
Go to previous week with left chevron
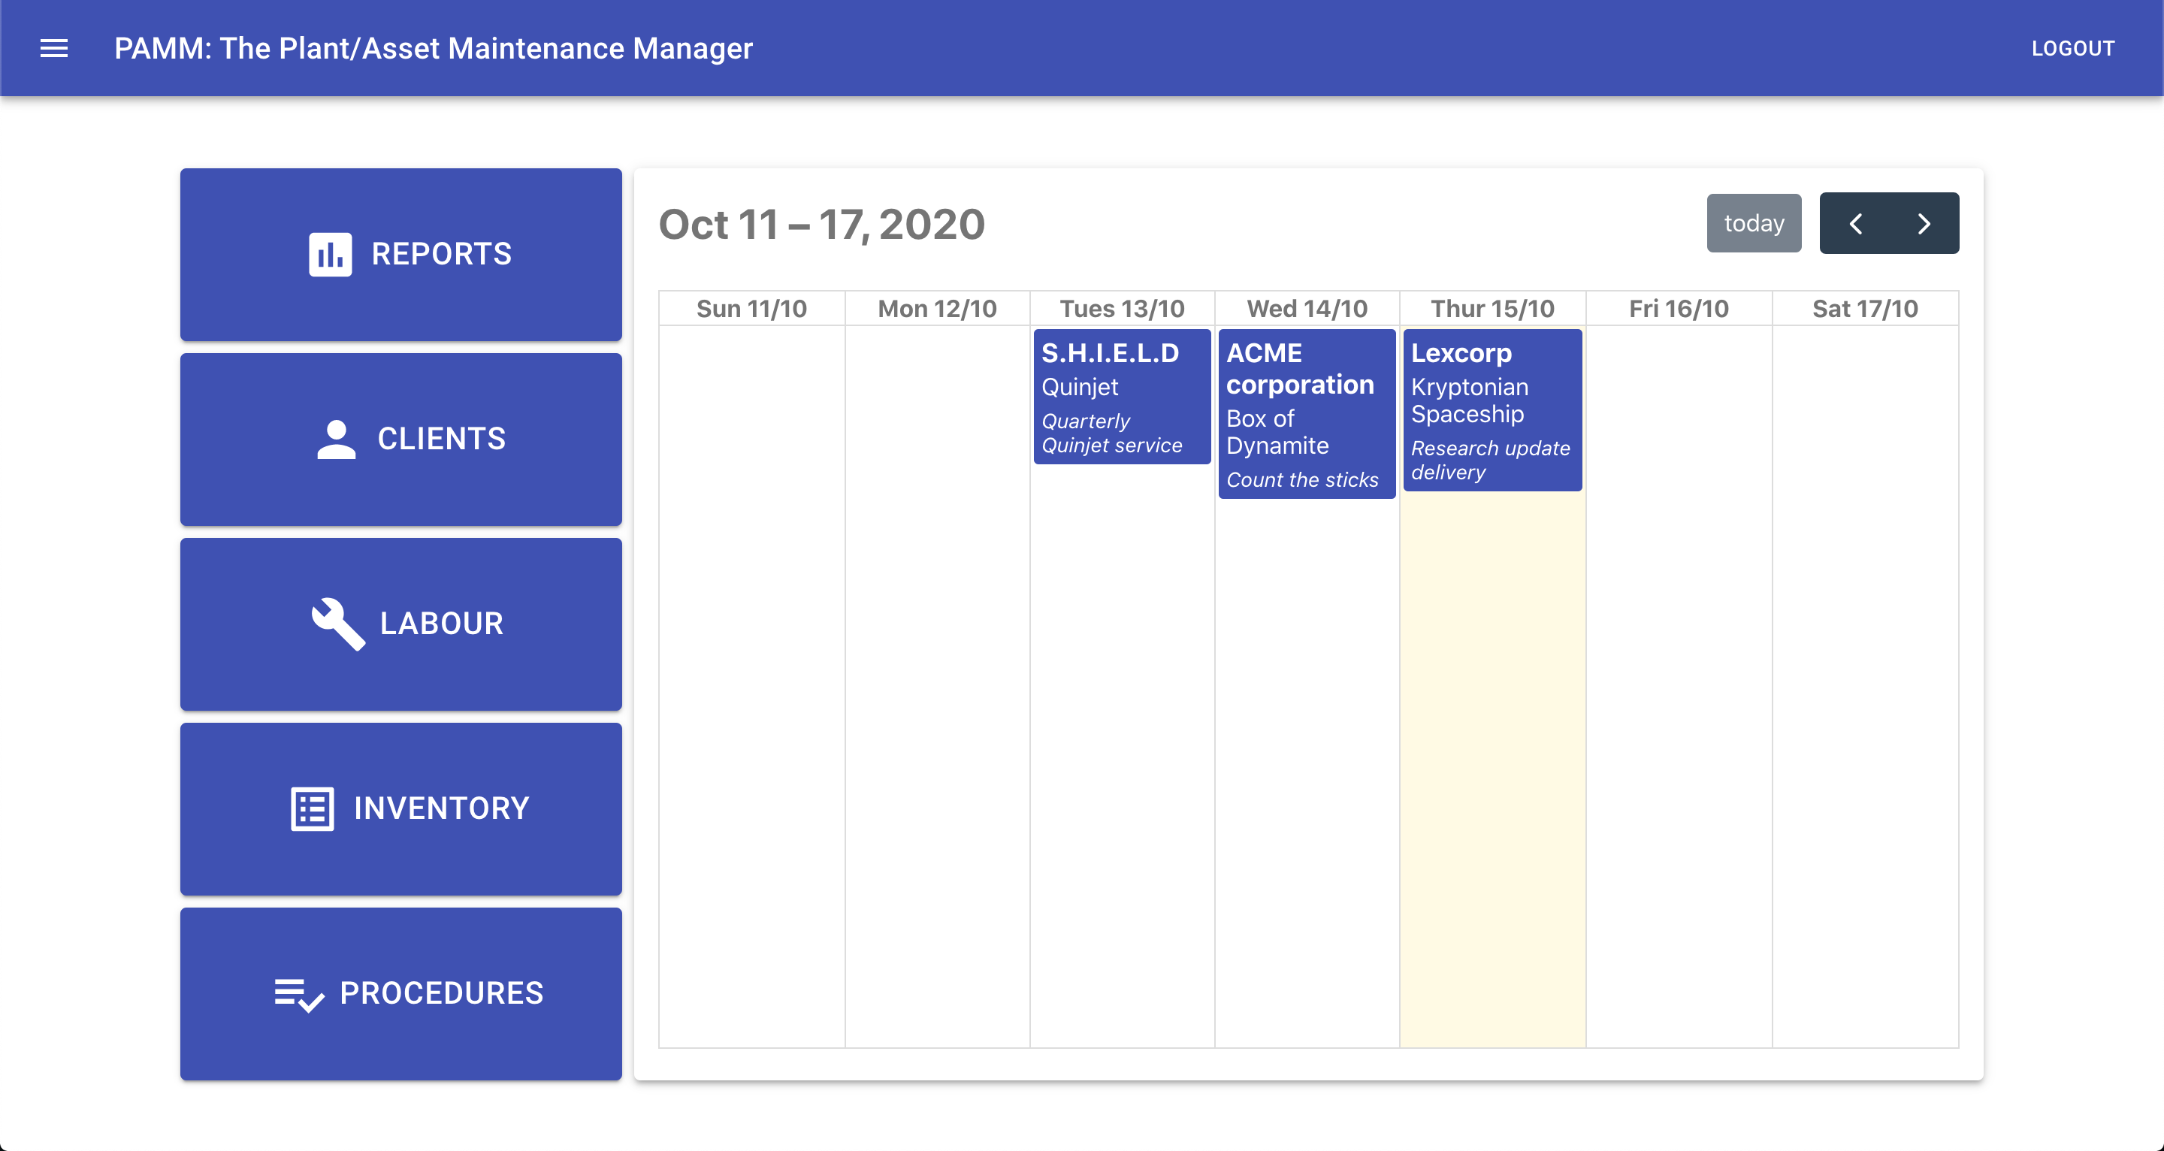(1856, 223)
